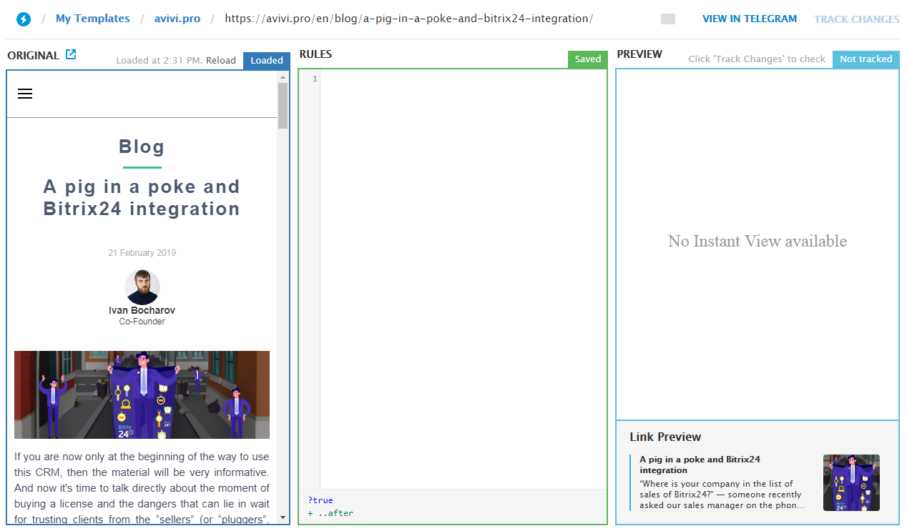This screenshot has height=531, width=907.
Task: Click the original pane scrollbar thumb
Action: pos(283,106)
